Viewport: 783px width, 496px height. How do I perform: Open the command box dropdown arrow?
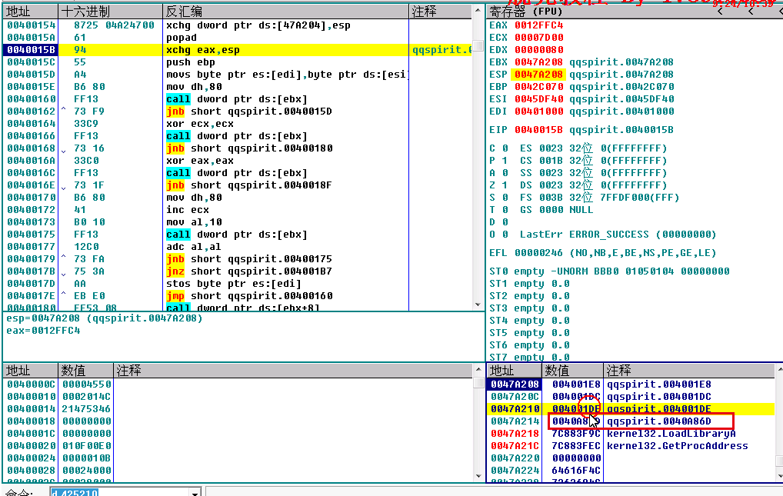(x=195, y=492)
